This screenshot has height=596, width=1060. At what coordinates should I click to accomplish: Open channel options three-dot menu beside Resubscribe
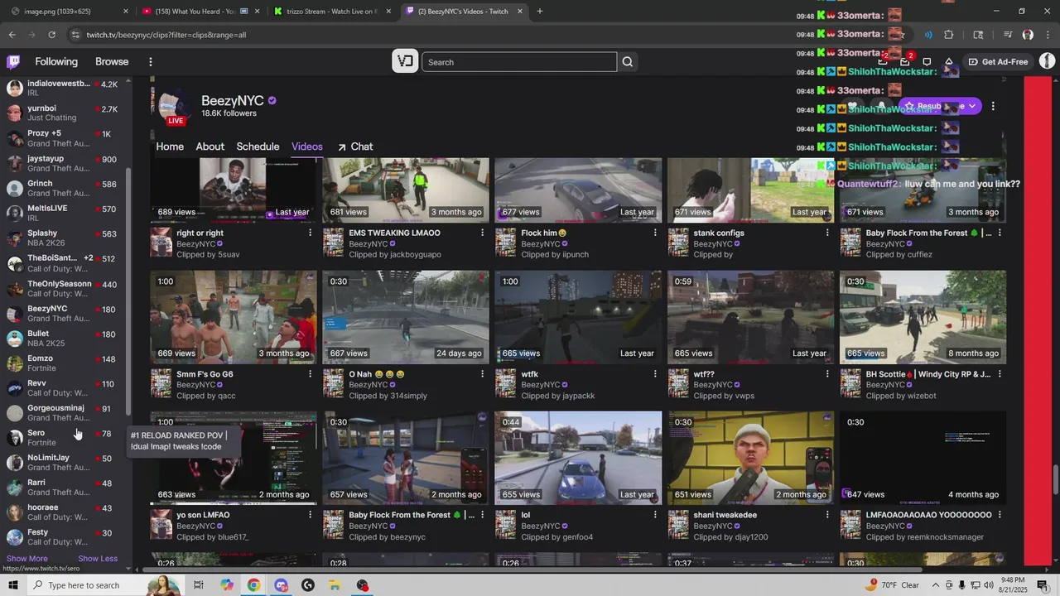993,106
